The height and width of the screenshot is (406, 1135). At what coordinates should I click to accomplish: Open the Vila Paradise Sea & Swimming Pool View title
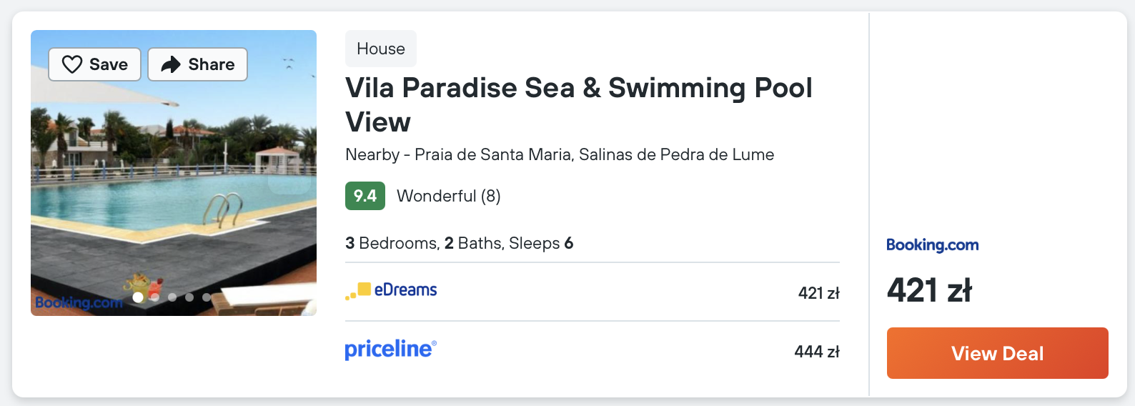coord(579,104)
